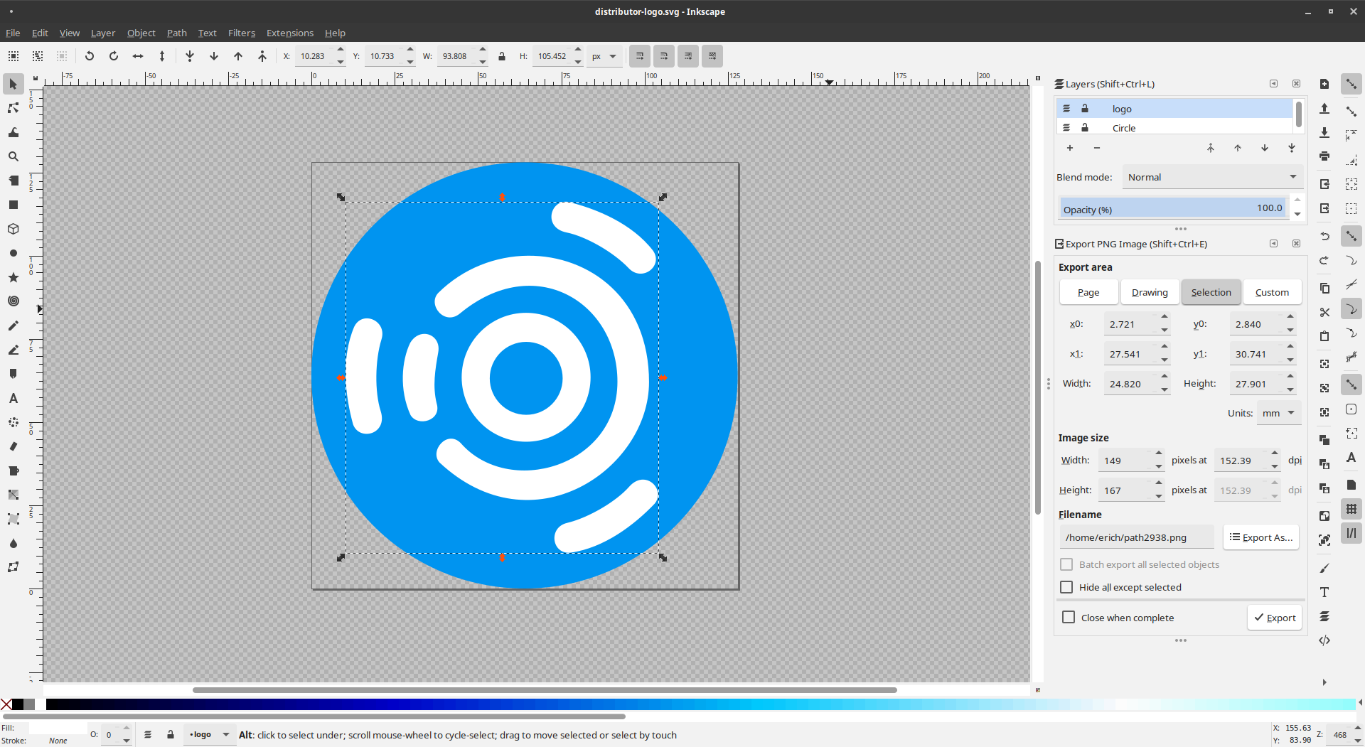This screenshot has height=747, width=1365.
Task: Click the Export As... button
Action: tap(1260, 537)
